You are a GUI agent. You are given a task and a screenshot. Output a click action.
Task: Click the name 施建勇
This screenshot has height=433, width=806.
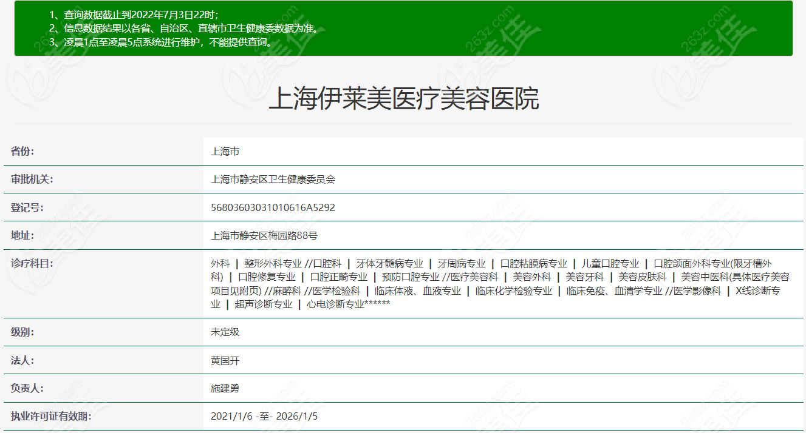click(225, 388)
